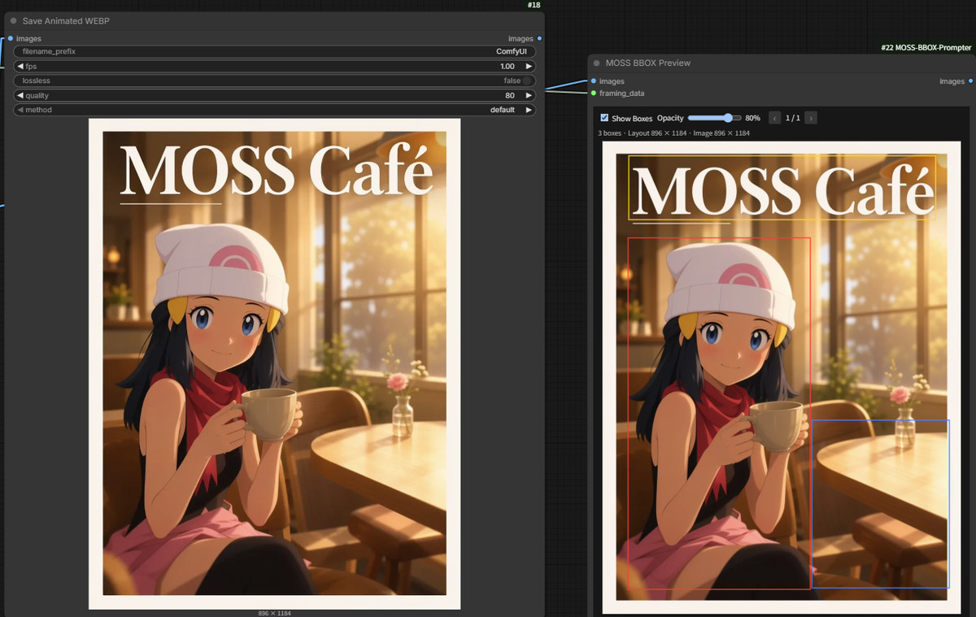Collapse the Save Animated WEBP node
The width and height of the screenshot is (976, 617).
point(14,21)
